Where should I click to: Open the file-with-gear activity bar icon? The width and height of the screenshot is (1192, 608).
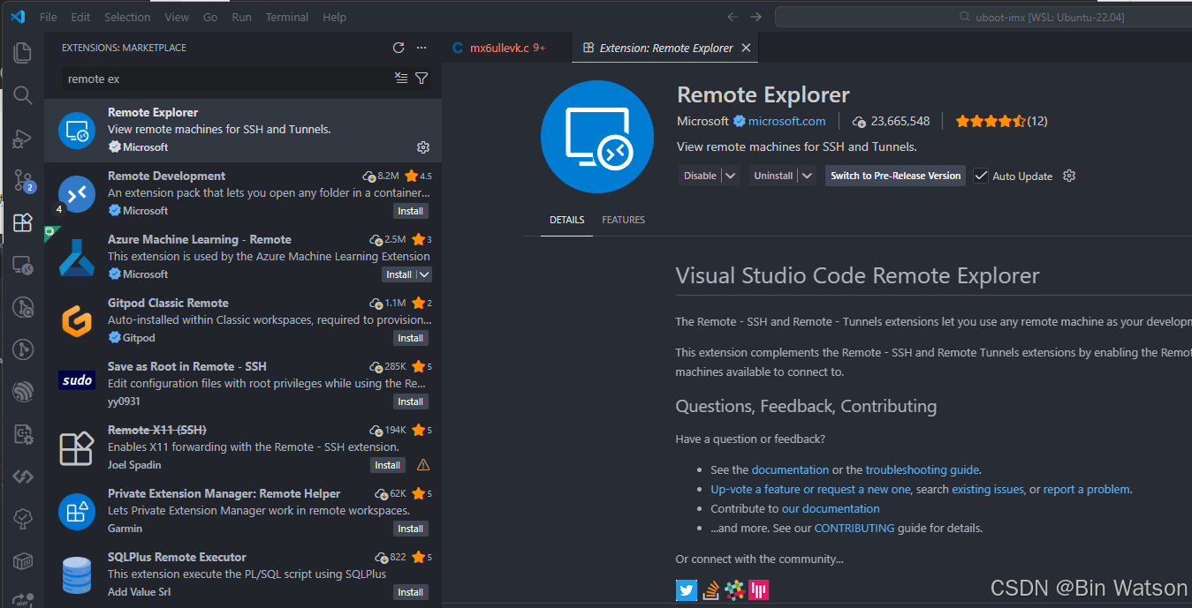(23, 434)
